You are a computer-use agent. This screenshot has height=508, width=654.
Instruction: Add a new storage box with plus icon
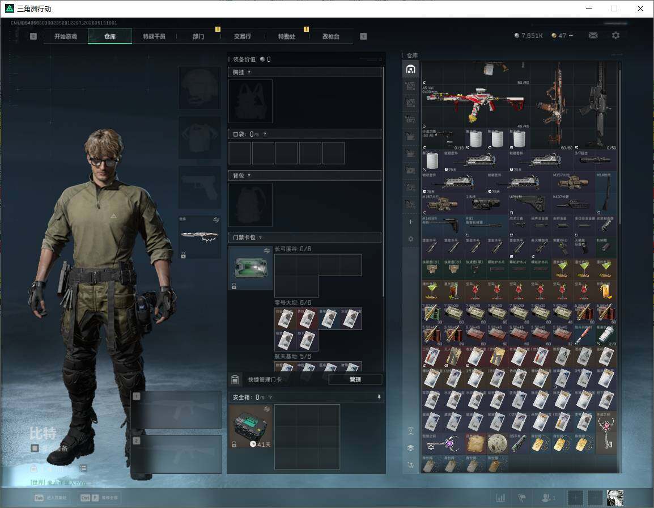[410, 222]
